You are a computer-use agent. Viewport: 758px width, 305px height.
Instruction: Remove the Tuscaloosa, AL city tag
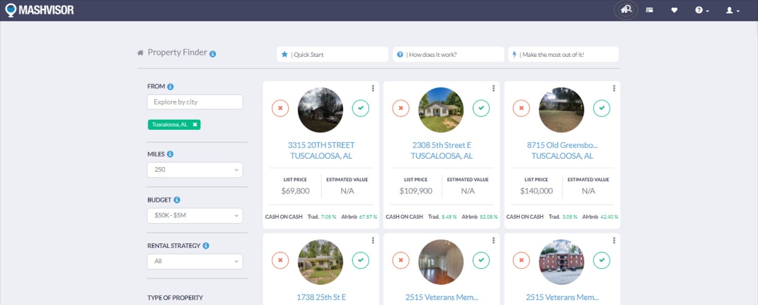[195, 125]
